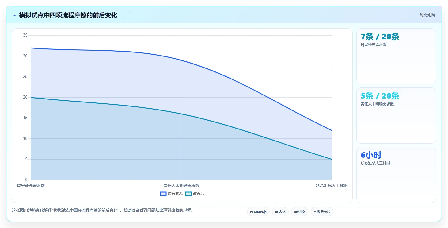
Task: Click the y-axis tick 35
Action: pos(25,35)
